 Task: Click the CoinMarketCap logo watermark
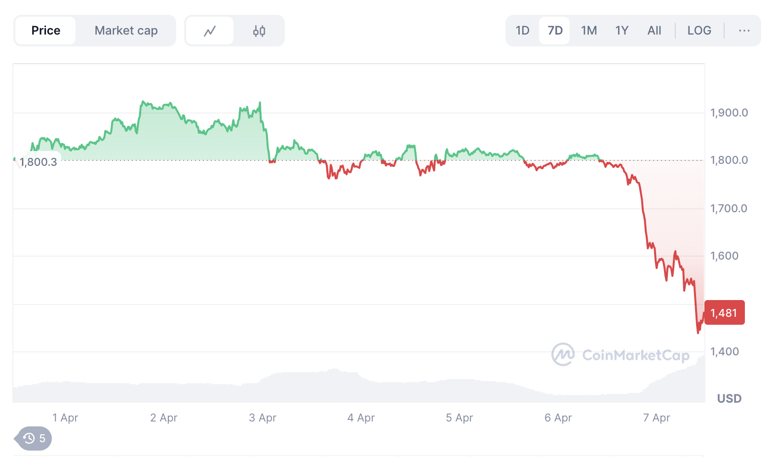click(x=620, y=355)
